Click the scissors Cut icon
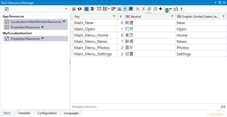The image size is (227, 117). (144, 9)
